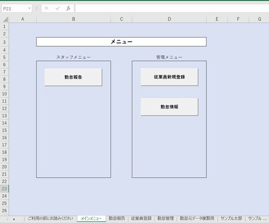The width and height of the screenshot is (269, 223).
Task: Select column B header
Action: coord(74,19)
